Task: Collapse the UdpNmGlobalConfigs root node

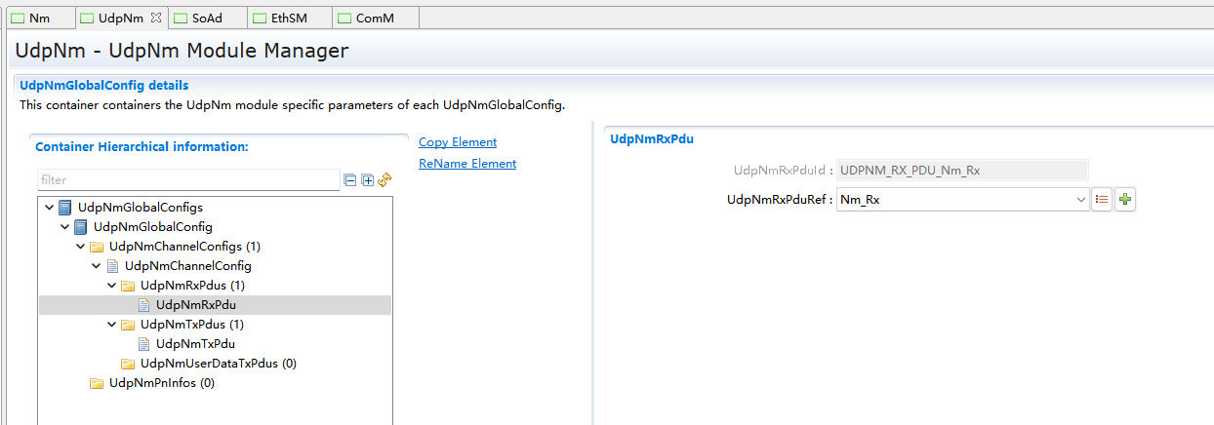Action: [x=50, y=208]
